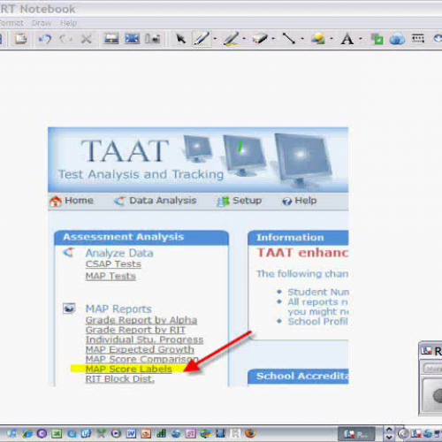This screenshot has height=442, width=442.
Task: Click the TAAT enhanc red heading
Action: click(302, 253)
